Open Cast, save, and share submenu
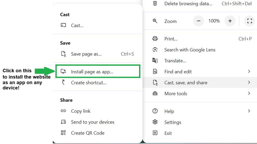 pos(200,82)
